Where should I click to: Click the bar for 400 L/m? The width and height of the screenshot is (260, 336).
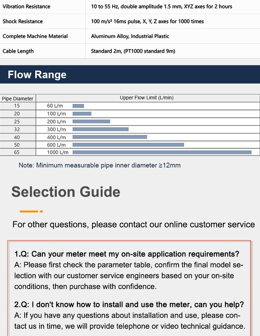click(x=110, y=137)
